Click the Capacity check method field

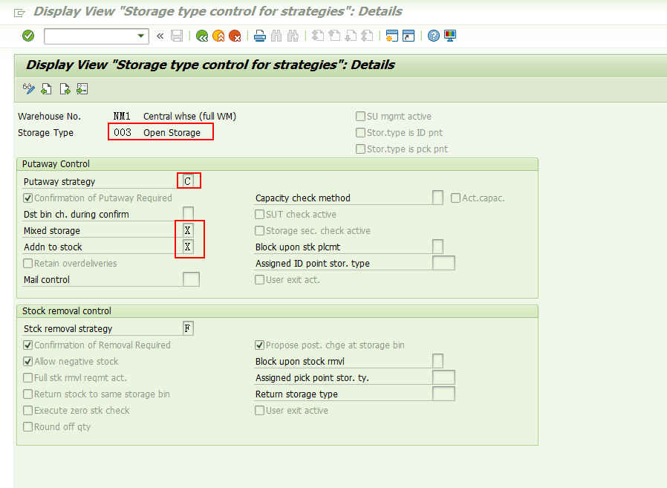(437, 198)
